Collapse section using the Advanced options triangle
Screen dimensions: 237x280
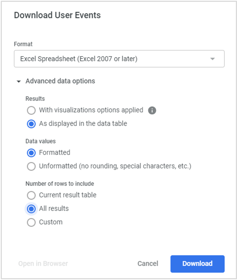(x=19, y=82)
